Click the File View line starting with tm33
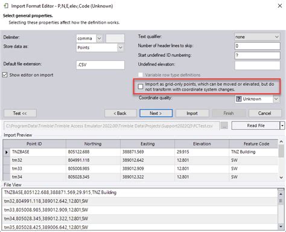 (140, 210)
